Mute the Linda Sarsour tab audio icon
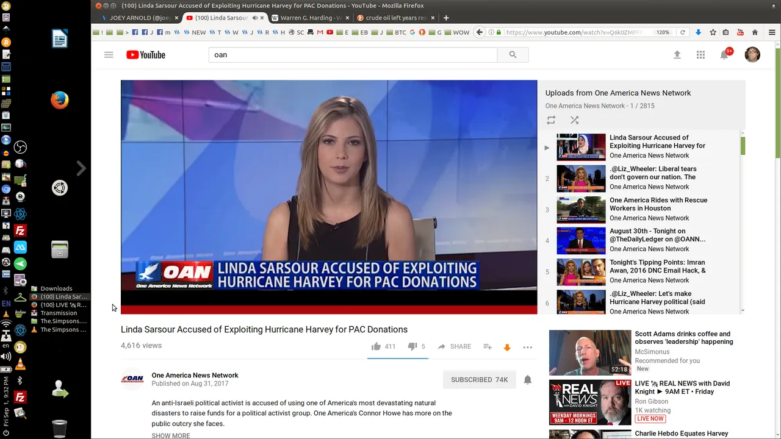This screenshot has height=439, width=781. click(255, 18)
